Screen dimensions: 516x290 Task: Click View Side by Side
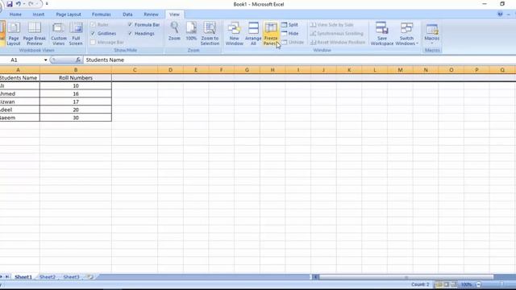tap(331, 25)
